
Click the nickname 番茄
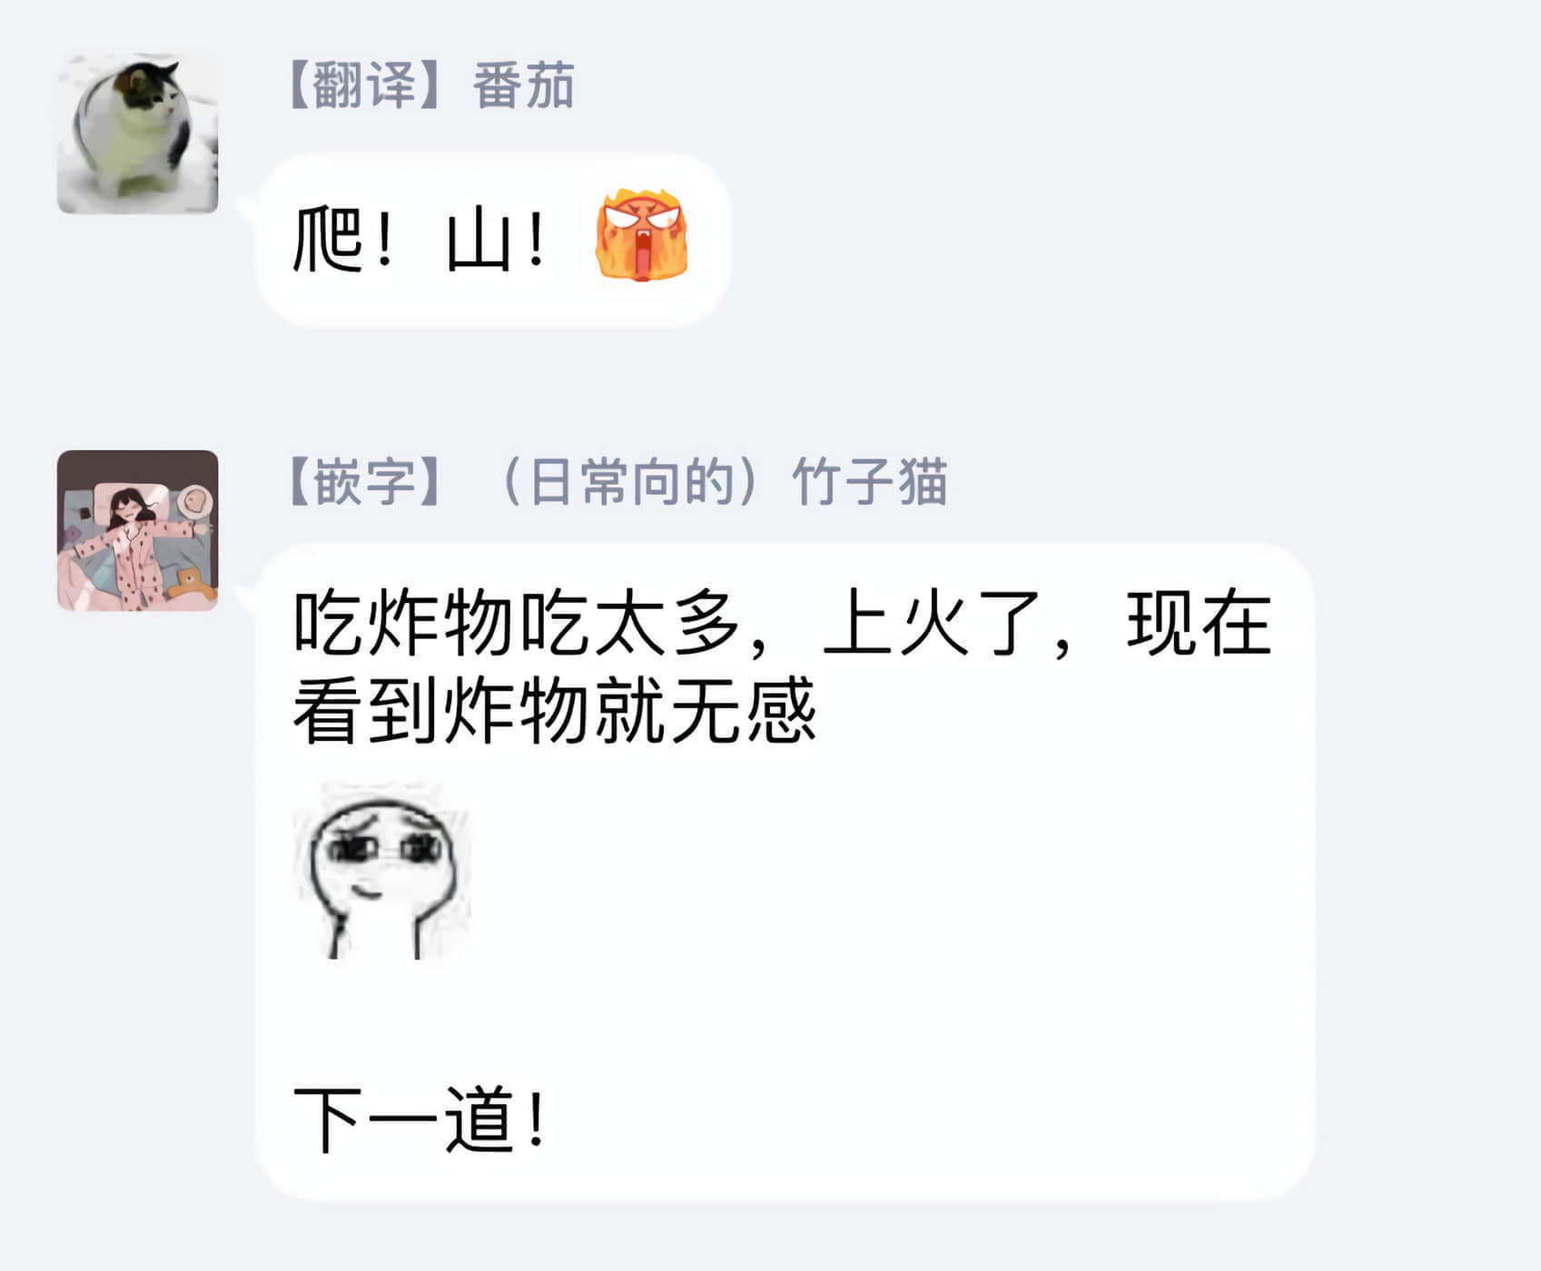pyautogui.click(x=523, y=85)
